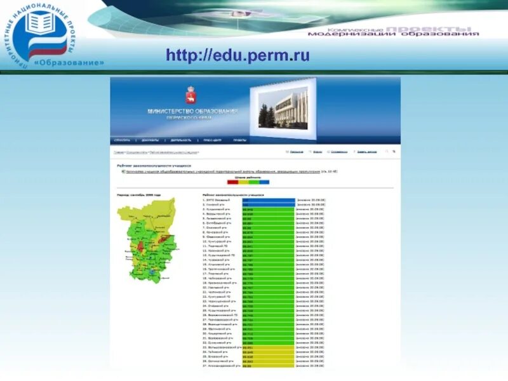Click the yellow bar of ranking row 33
508x381 pixels.
[268, 347]
